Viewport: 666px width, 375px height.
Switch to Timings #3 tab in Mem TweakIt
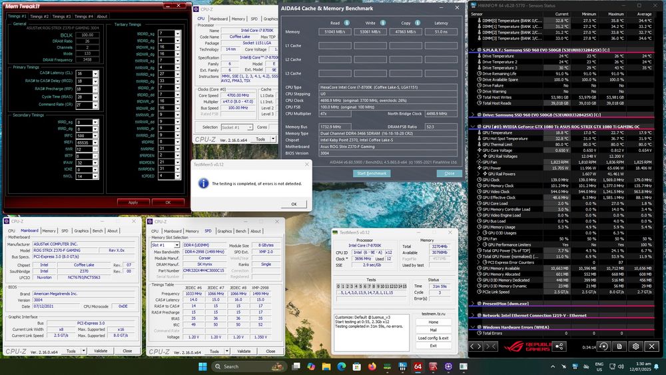pyautogui.click(x=61, y=17)
